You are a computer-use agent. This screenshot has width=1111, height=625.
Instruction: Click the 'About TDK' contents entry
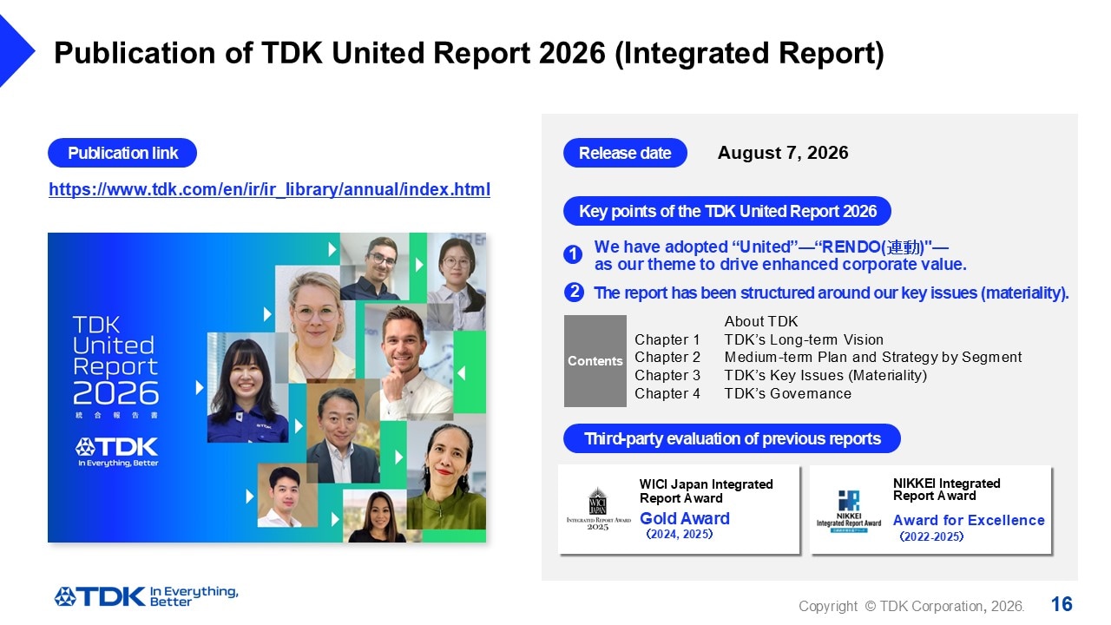pos(761,322)
